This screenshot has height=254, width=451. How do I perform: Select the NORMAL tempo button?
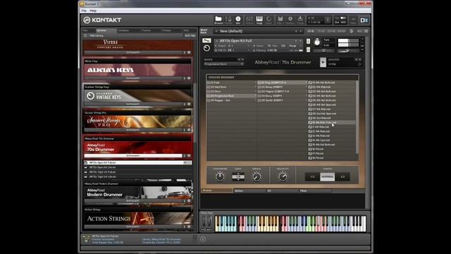coord(327,176)
